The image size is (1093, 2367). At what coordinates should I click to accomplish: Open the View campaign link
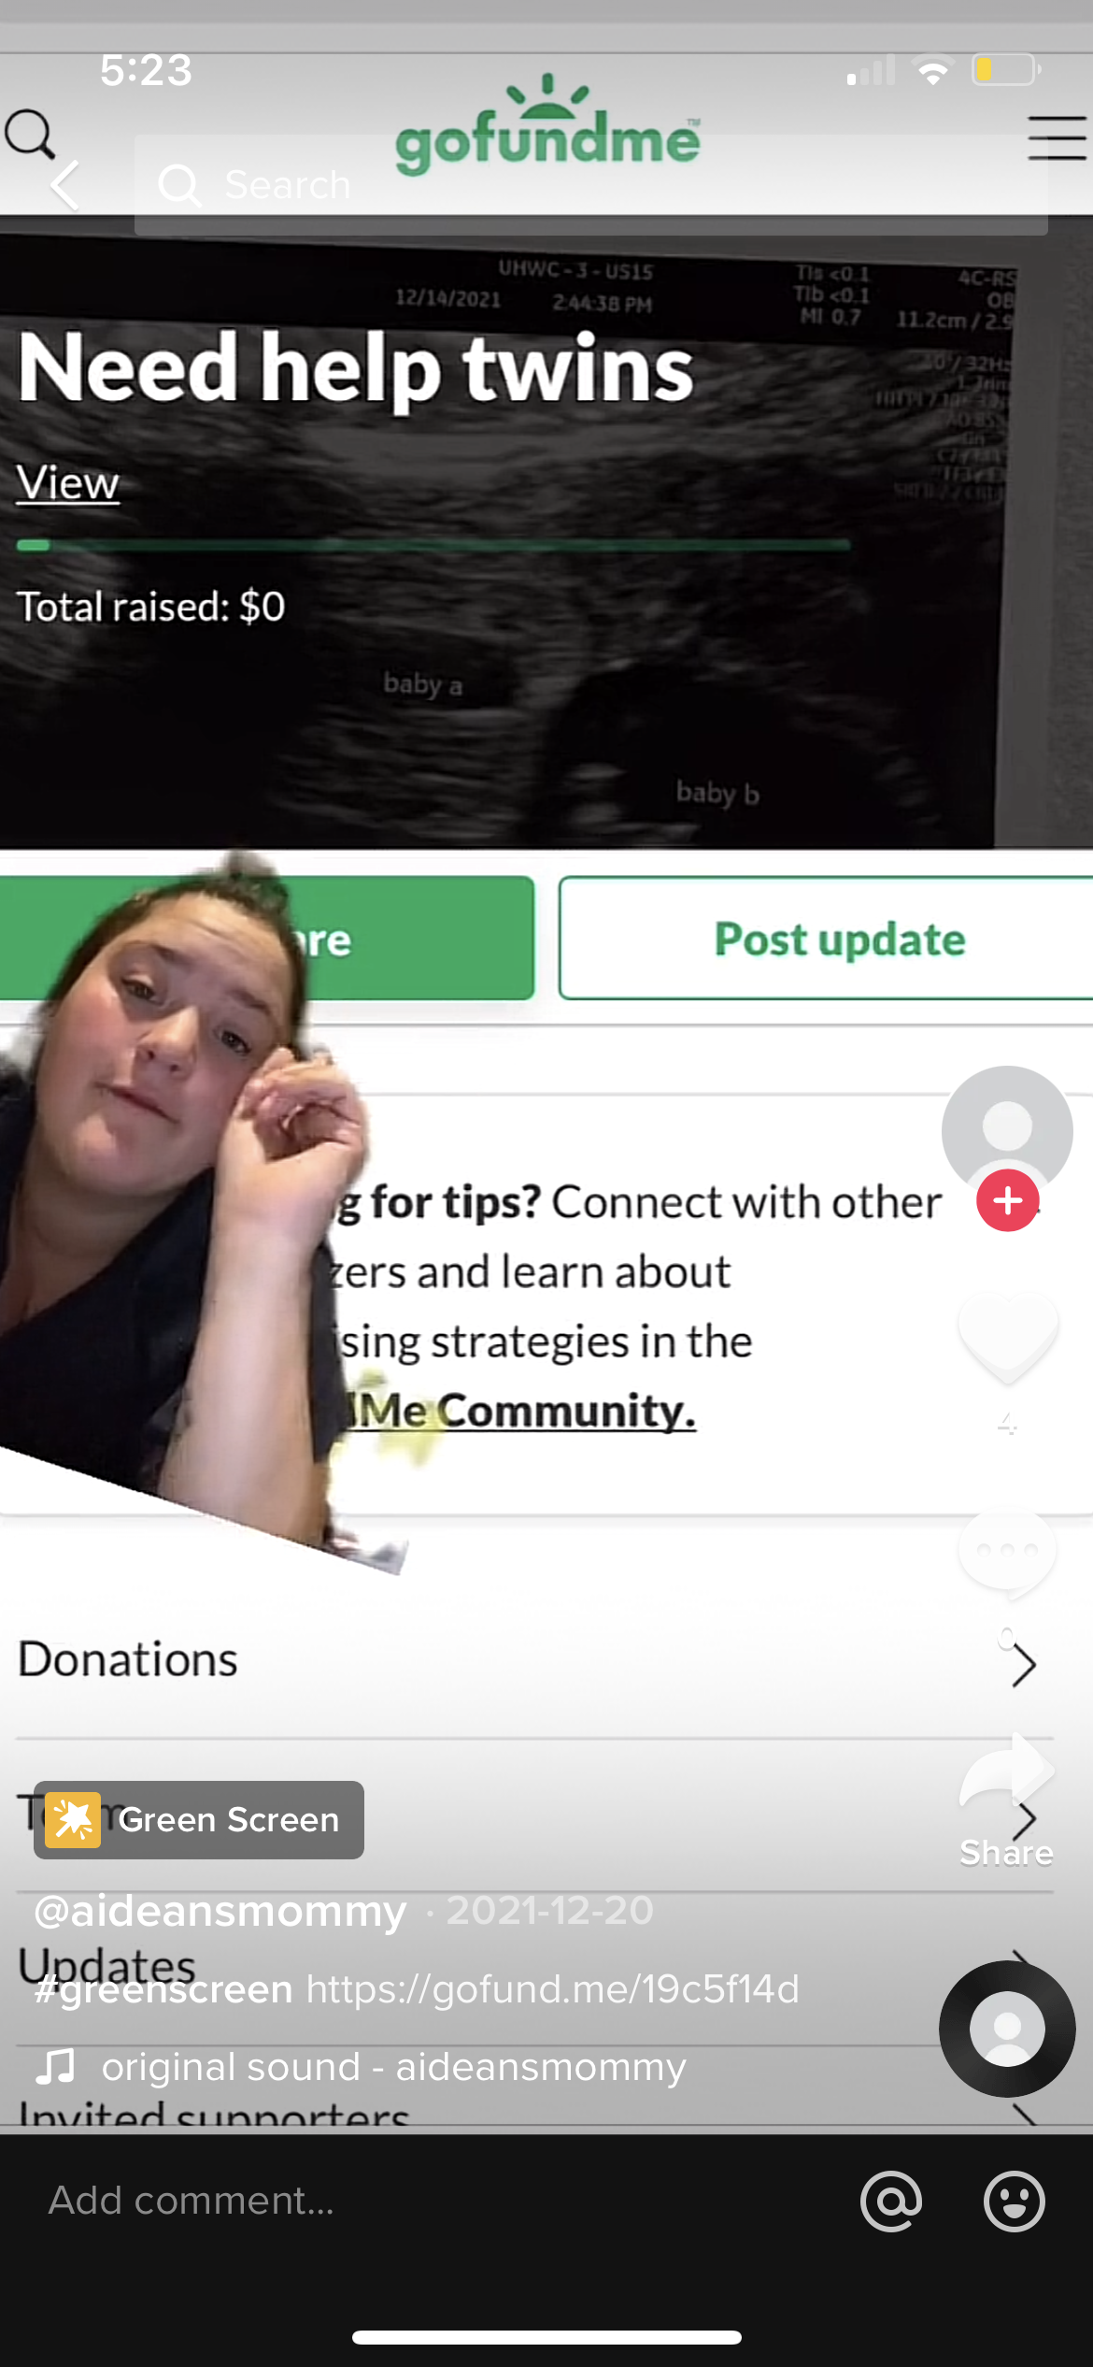pos(68,483)
